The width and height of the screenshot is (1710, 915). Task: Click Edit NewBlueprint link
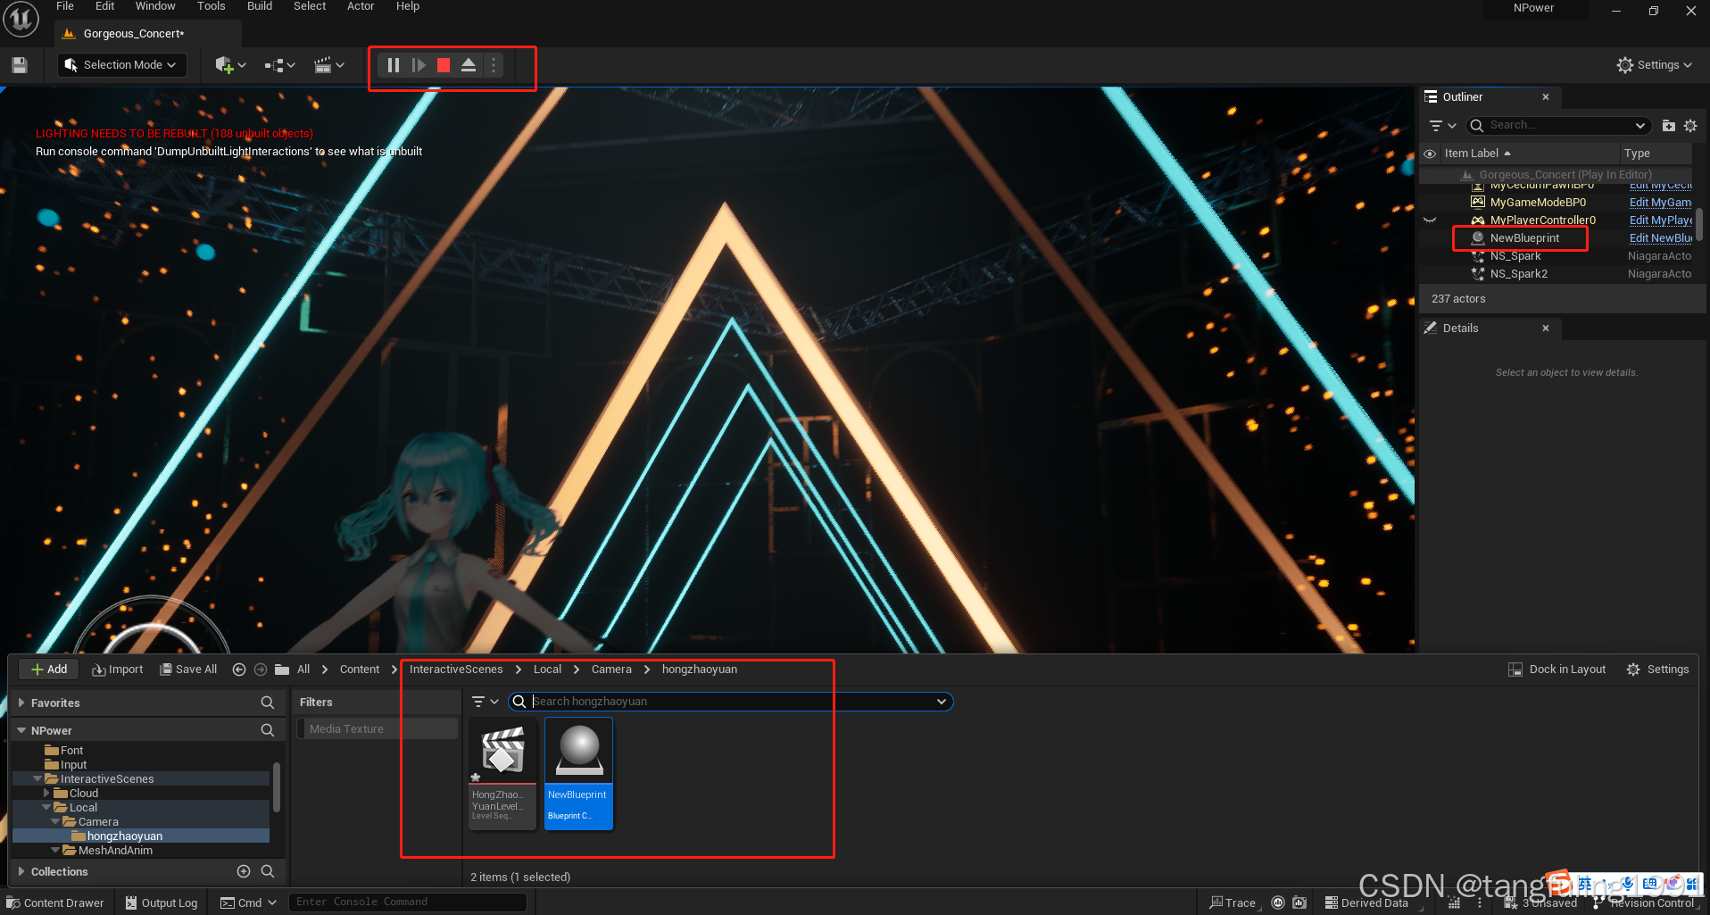click(1660, 238)
